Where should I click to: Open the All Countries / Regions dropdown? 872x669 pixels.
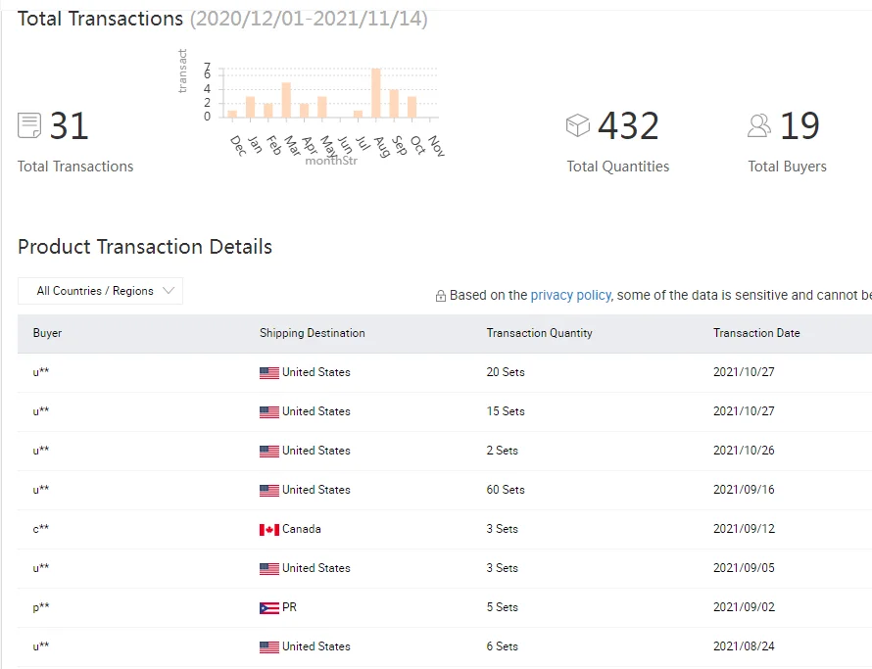pos(100,291)
